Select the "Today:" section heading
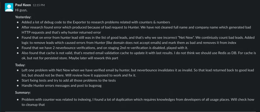Screen dimensions: 260x112 pyautogui.click(x=20, y=65)
